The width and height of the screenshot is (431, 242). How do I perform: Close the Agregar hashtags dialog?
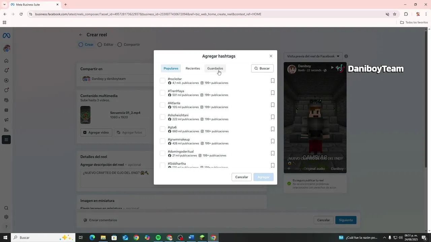[271, 56]
